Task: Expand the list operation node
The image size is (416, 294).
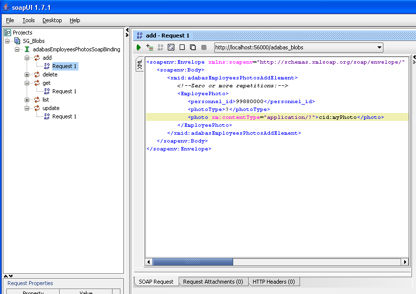Action: pos(27,100)
